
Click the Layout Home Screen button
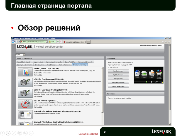pyautogui.click(x=118, y=86)
